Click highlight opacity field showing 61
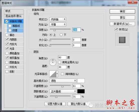Viewport: 139px width, 112px height. 77,86
